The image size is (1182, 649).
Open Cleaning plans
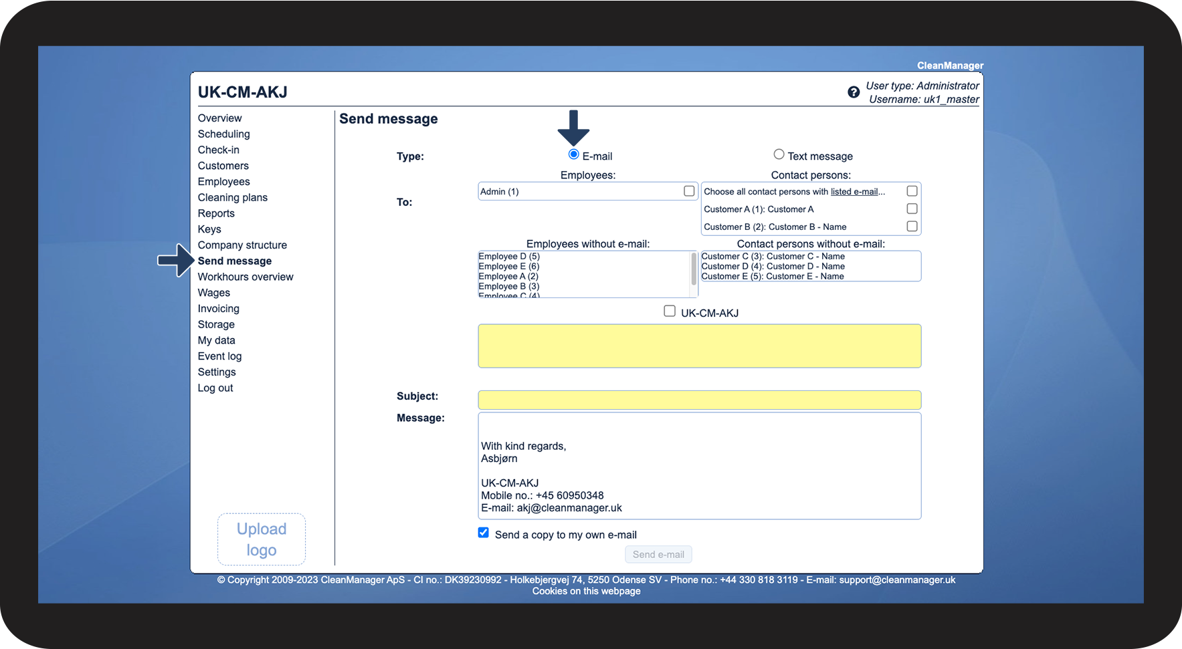(x=232, y=198)
